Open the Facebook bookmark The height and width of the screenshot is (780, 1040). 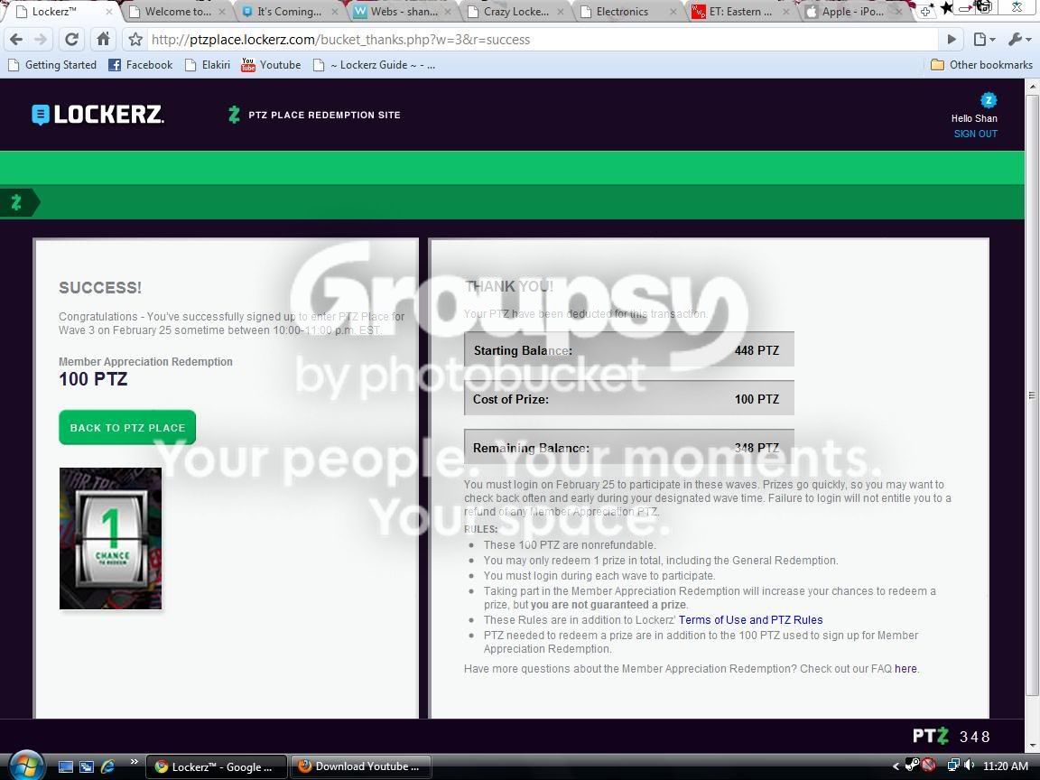pyautogui.click(x=141, y=65)
